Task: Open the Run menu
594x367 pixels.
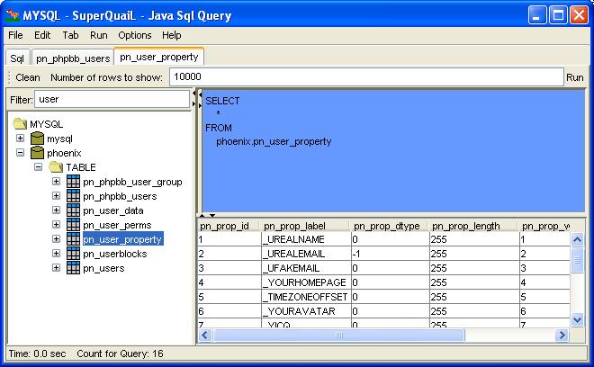Action: pyautogui.click(x=98, y=35)
